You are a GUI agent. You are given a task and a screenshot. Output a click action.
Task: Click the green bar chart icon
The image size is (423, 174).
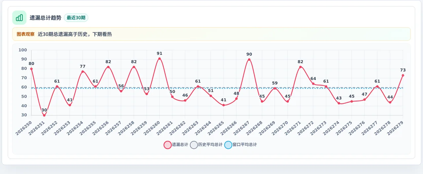tap(19, 18)
